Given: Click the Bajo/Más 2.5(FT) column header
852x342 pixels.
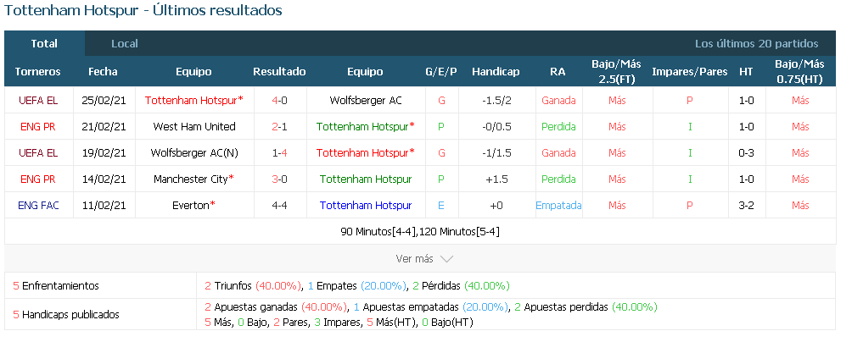Looking at the screenshot, I should click(x=617, y=72).
